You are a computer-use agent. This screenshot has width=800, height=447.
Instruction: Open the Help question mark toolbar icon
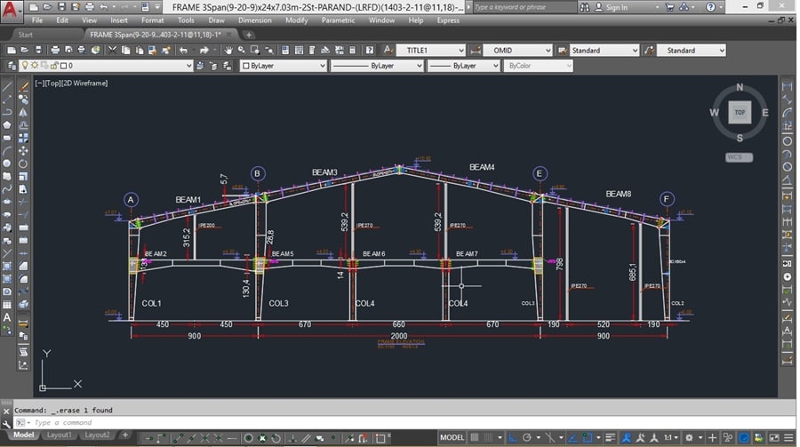point(370,50)
